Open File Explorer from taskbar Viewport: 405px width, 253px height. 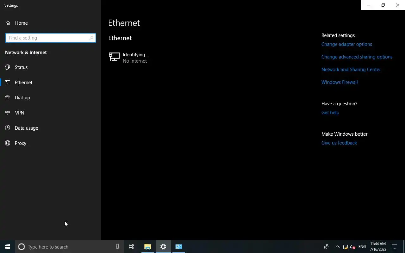[x=147, y=247]
